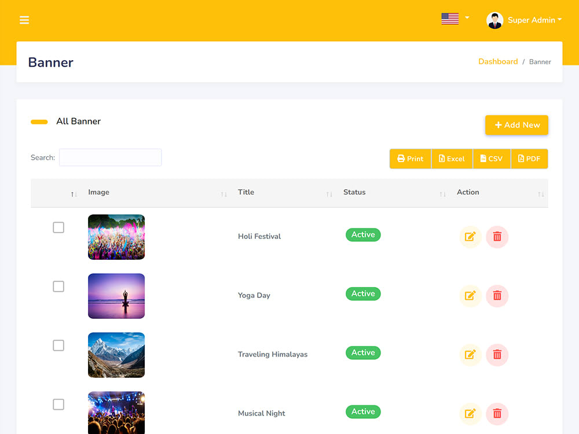Open the hamburger sidebar menu

(x=24, y=20)
